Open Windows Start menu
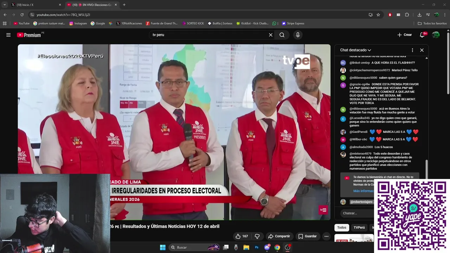This screenshot has width=450, height=253. point(163,247)
